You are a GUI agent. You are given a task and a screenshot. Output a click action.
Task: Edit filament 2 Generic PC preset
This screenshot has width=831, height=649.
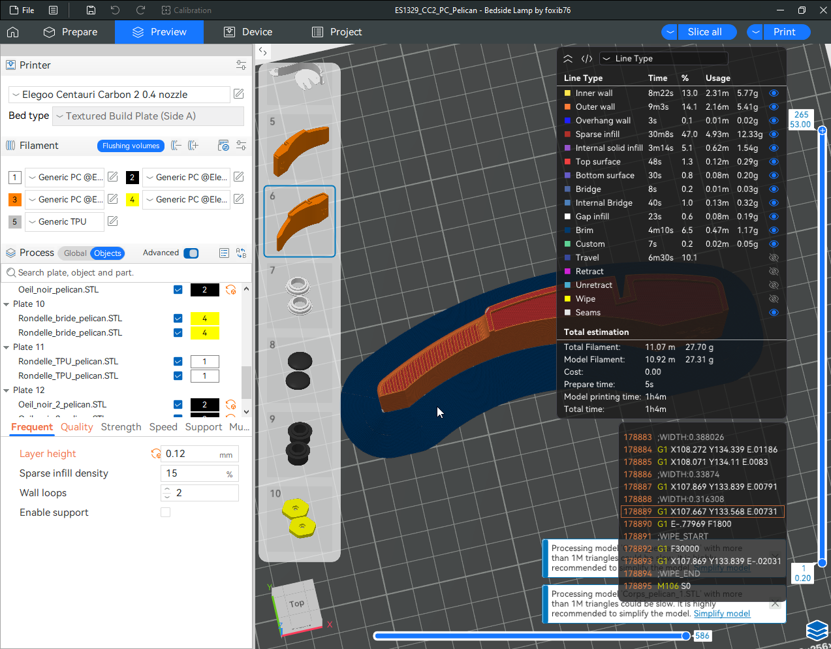click(239, 177)
